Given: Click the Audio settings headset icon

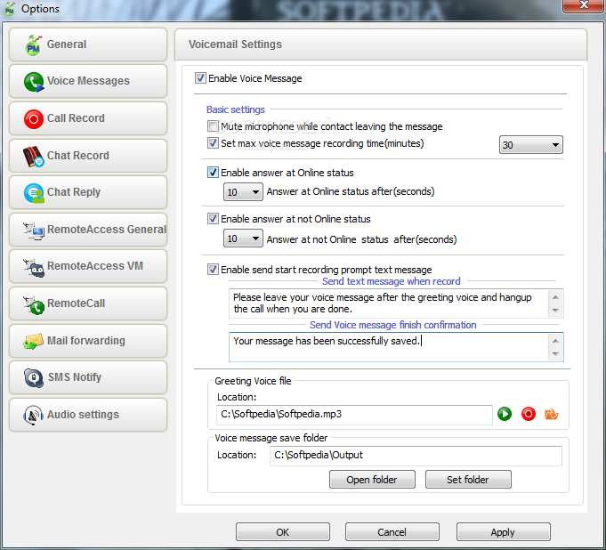Looking at the screenshot, I should 33,415.
